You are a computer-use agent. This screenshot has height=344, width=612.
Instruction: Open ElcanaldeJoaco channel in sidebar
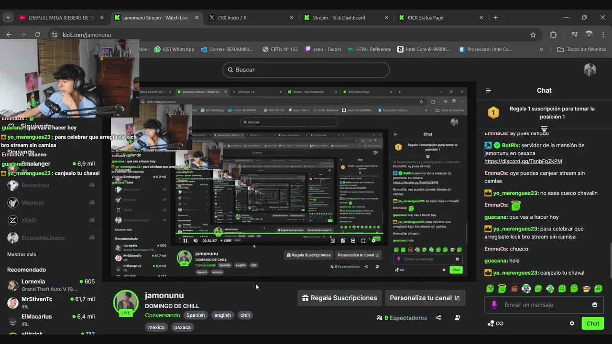click(51, 238)
